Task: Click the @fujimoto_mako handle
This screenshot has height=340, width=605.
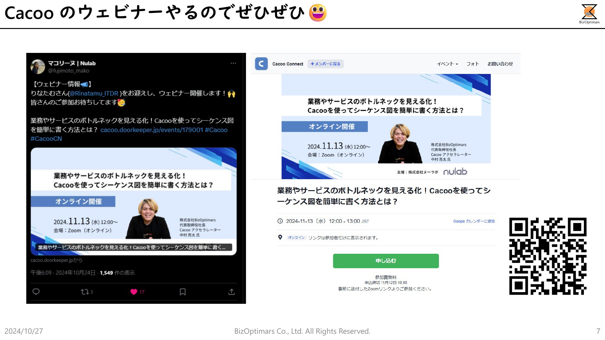Action: (68, 71)
